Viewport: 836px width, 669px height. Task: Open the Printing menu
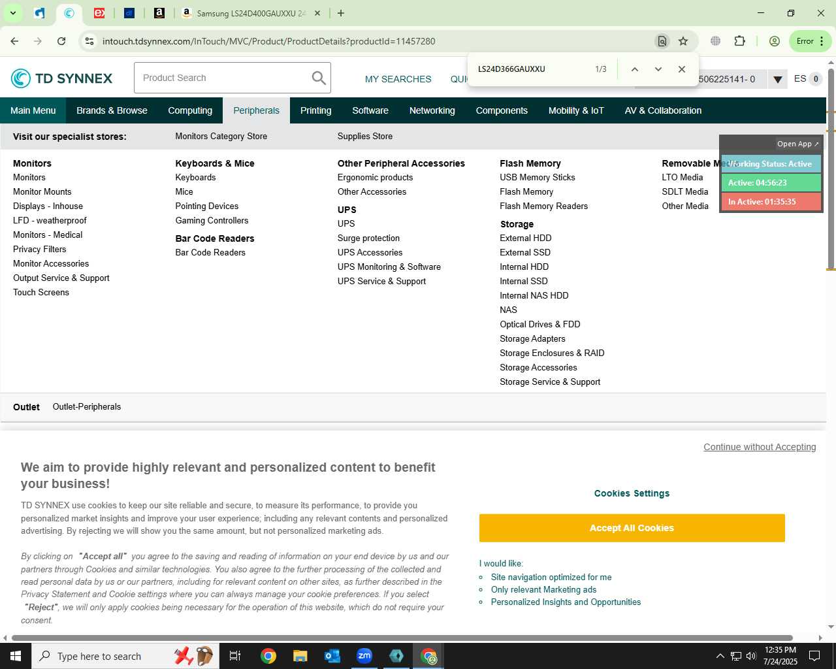[x=316, y=110]
